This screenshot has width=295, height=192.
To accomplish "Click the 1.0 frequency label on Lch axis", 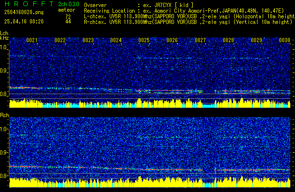I will (x=4, y=47).
